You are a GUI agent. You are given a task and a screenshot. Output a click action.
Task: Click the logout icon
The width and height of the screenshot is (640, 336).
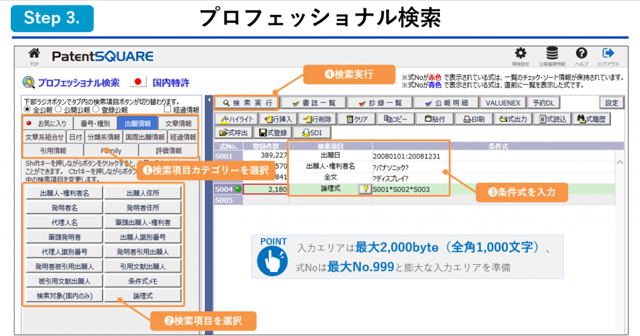pos(608,54)
